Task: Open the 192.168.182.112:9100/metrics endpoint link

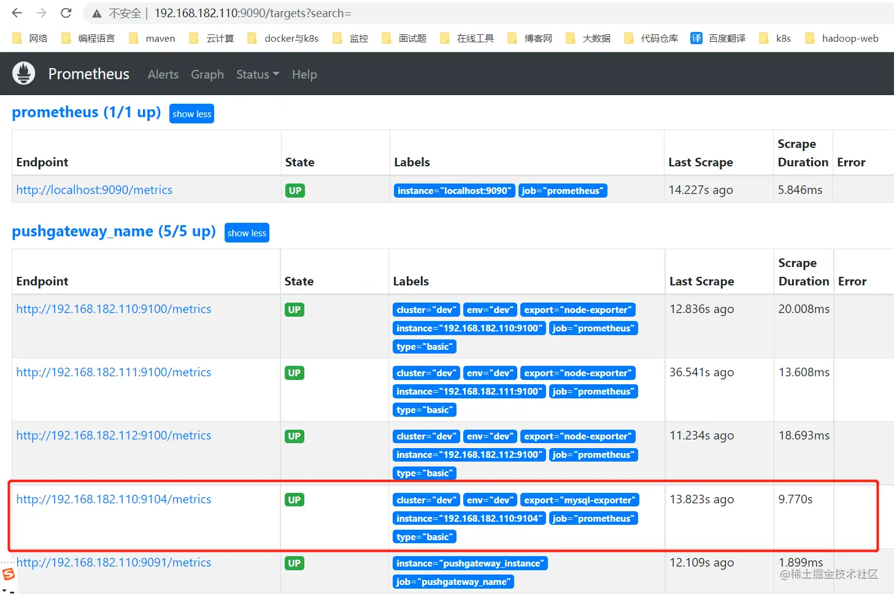Action: pyautogui.click(x=114, y=435)
